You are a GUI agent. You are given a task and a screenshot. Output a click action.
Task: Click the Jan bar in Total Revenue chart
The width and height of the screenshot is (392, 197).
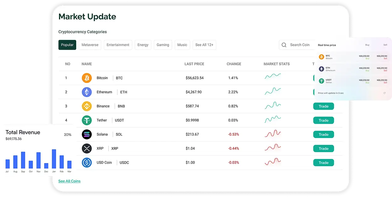click(54, 159)
